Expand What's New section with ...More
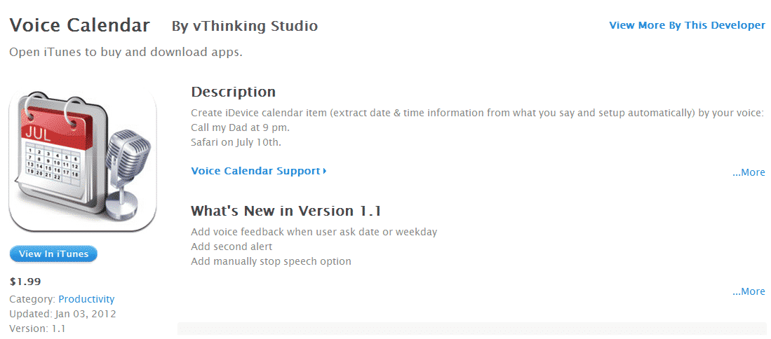Screen dimensions: 771x339 click(749, 291)
